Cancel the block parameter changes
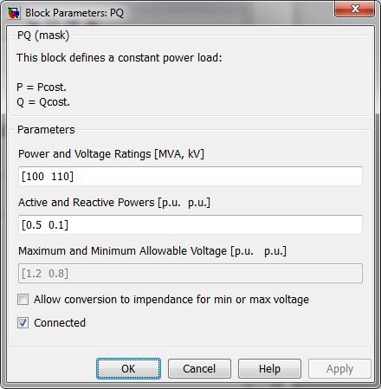The image size is (381, 389). click(199, 369)
